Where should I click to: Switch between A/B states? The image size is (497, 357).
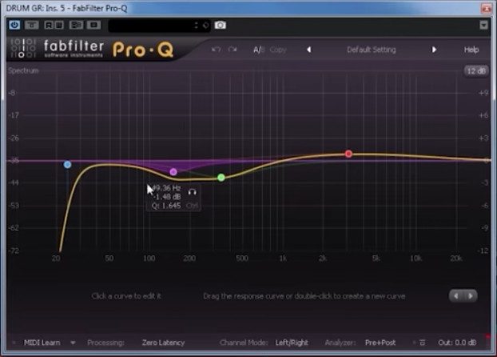pyautogui.click(x=259, y=50)
